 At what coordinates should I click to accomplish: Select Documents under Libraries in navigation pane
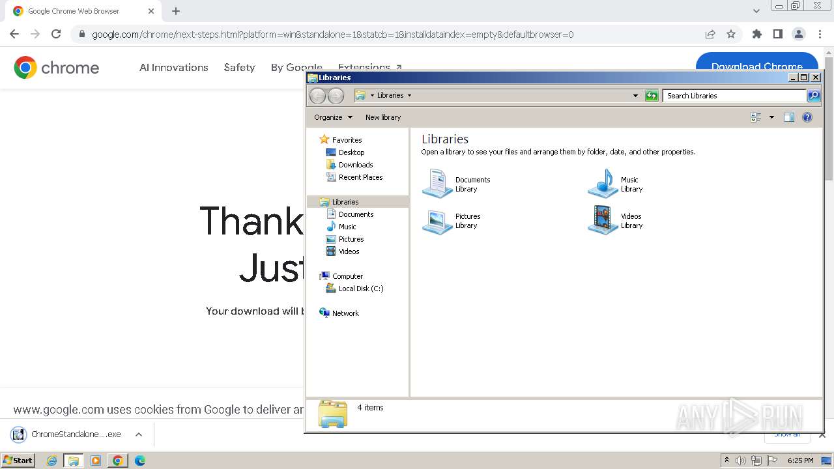pos(356,214)
